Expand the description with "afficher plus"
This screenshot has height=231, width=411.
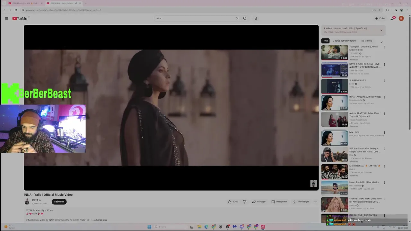point(101,220)
